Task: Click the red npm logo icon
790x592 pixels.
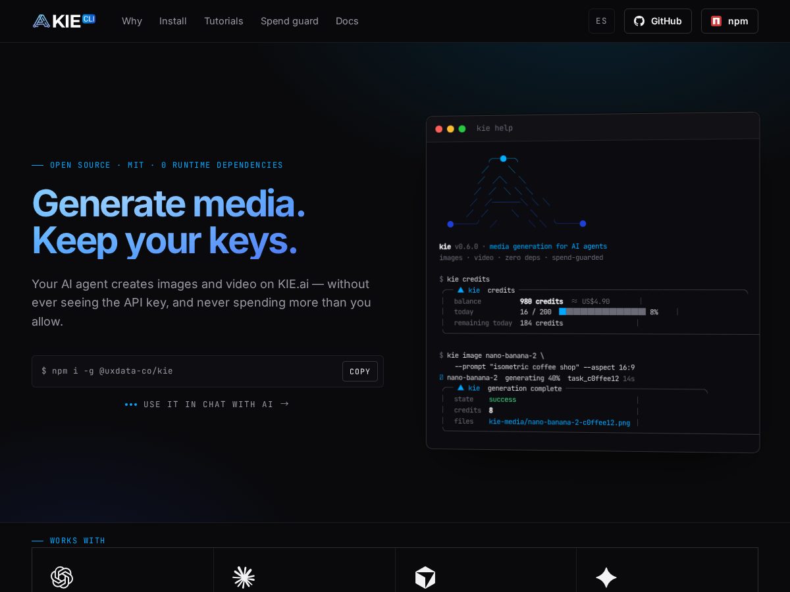Action: pyautogui.click(x=716, y=21)
